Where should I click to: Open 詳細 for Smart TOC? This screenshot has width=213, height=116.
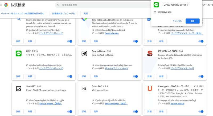coord(84,111)
